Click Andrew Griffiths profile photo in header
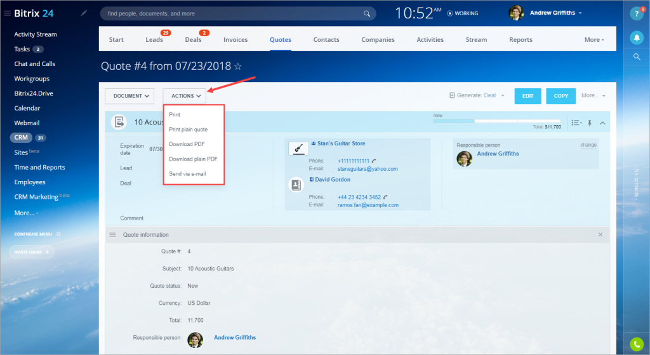 [x=516, y=13]
